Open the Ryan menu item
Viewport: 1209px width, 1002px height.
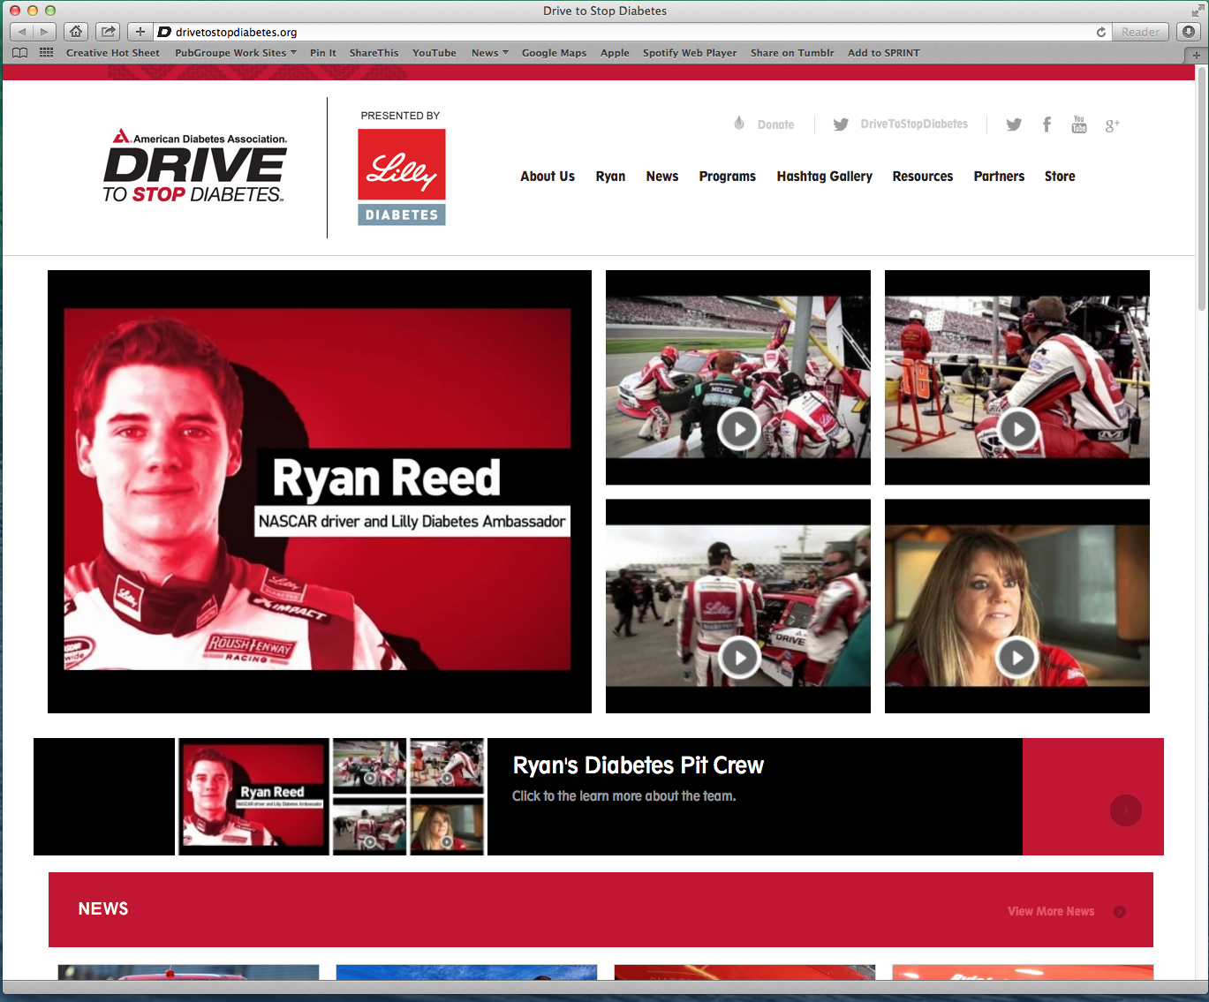(x=610, y=177)
